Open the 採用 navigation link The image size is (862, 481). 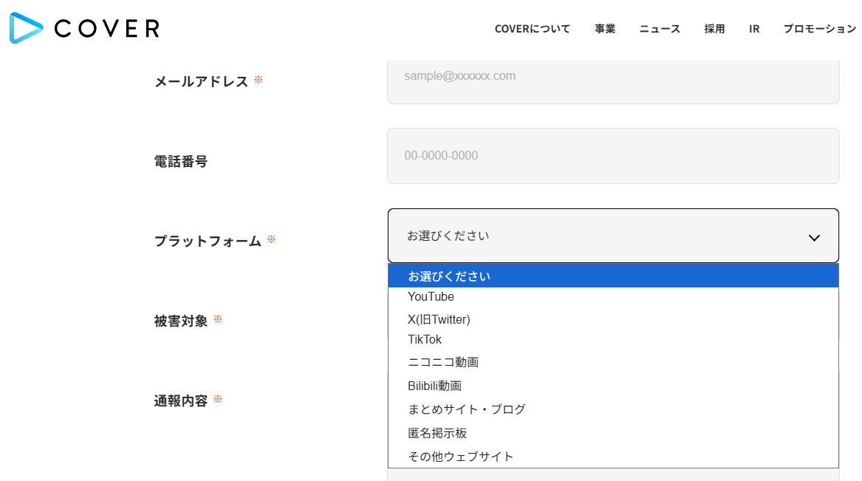click(x=714, y=29)
